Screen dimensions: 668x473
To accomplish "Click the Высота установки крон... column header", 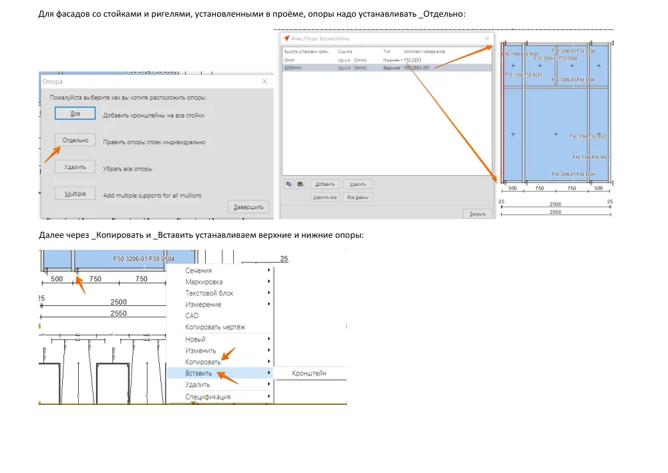I will (307, 51).
